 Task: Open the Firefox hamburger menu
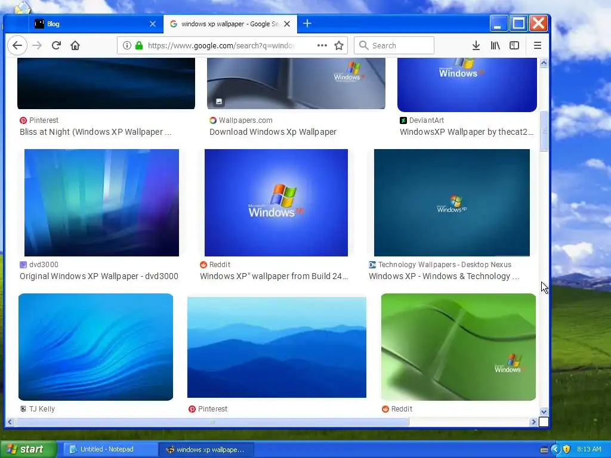[x=538, y=45]
